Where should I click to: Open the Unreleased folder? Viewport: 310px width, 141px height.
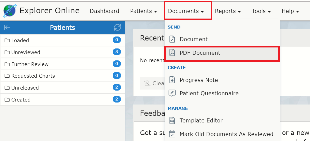coord(62,88)
